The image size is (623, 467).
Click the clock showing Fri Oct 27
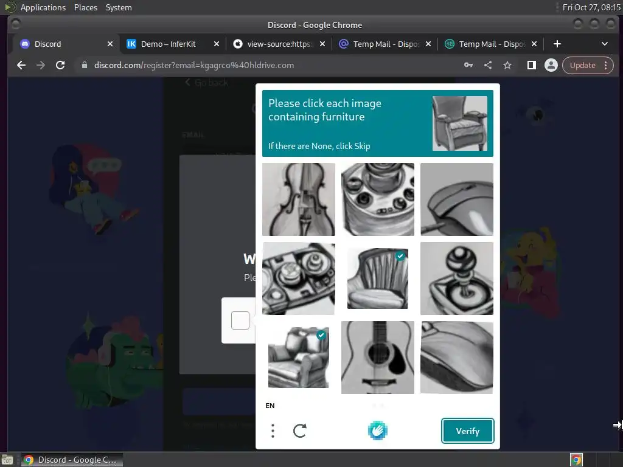pos(591,7)
